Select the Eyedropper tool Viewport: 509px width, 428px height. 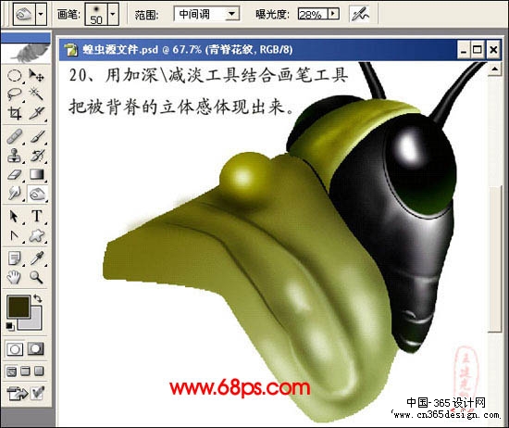pos(37,258)
